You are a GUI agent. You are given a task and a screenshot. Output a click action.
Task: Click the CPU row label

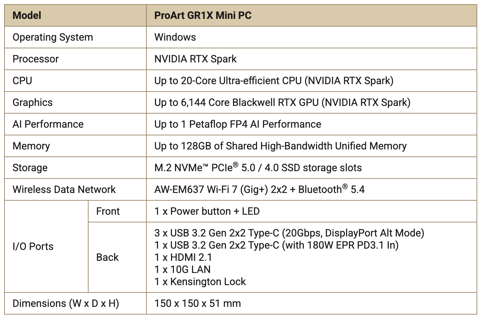(x=22, y=81)
